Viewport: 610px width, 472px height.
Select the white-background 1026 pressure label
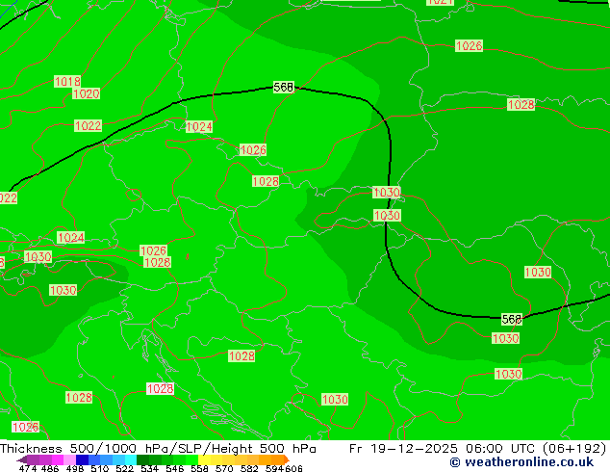[x=26, y=427]
